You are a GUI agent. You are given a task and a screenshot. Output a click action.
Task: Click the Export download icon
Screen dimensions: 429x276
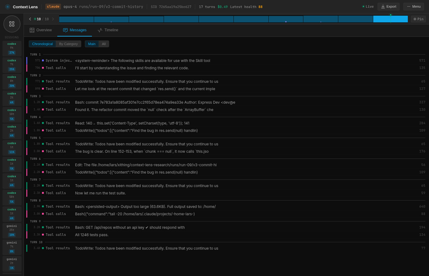[382, 6]
